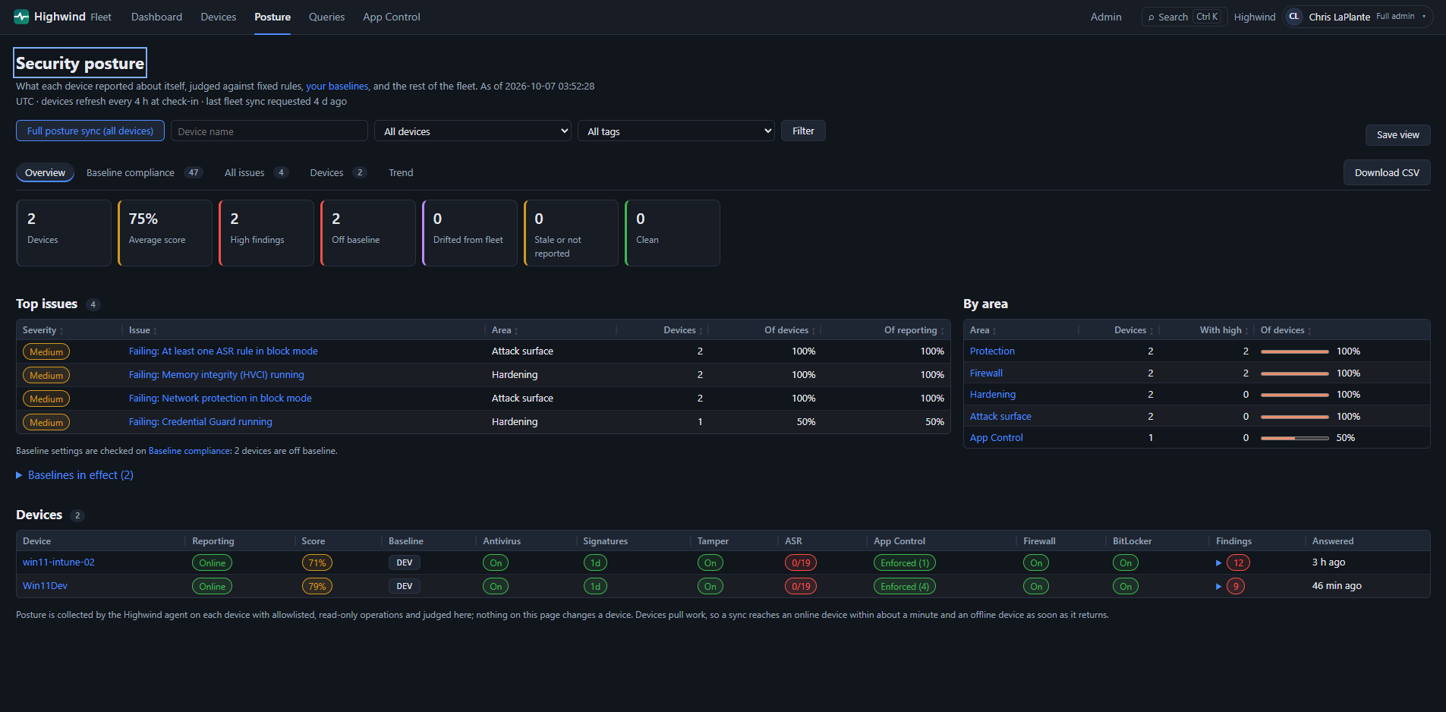Click the High findings summary card

tap(266, 233)
